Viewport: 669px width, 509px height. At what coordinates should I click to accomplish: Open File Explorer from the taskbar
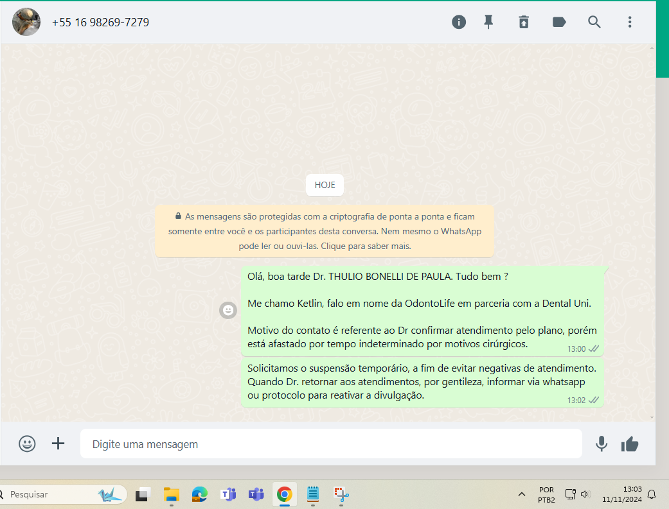click(x=171, y=494)
